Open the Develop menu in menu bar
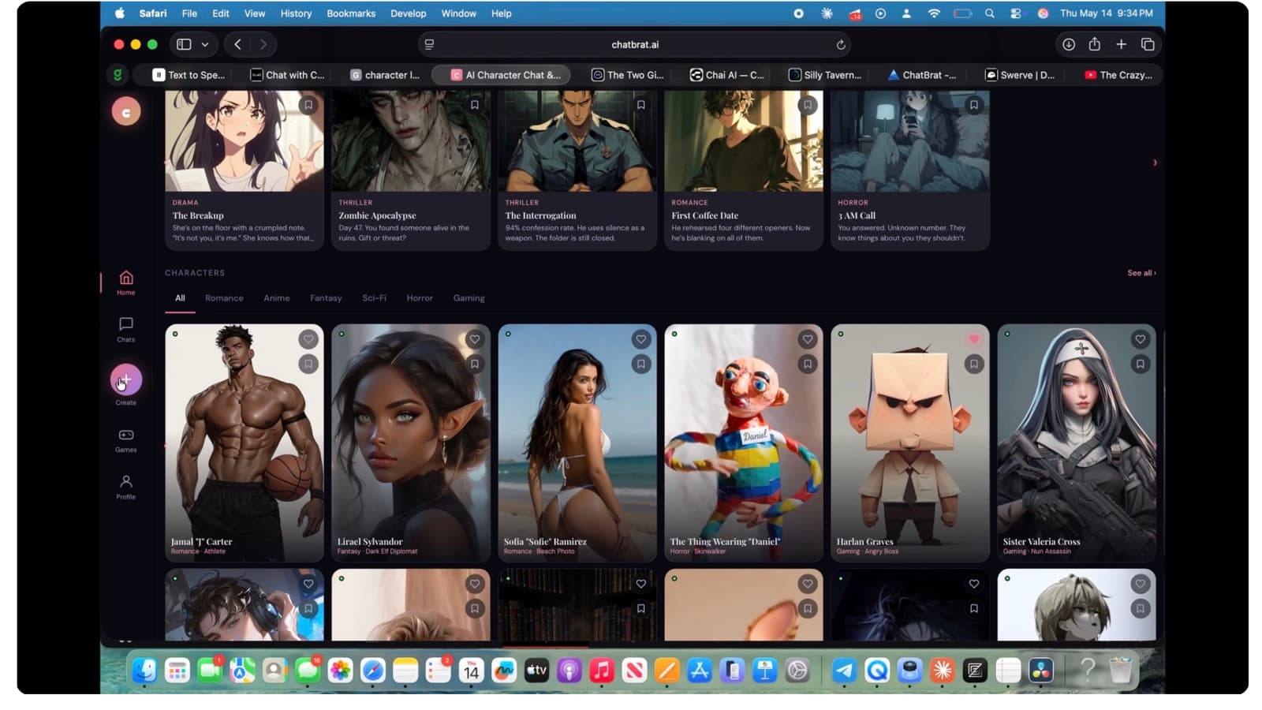The image size is (1262, 710). tap(408, 13)
